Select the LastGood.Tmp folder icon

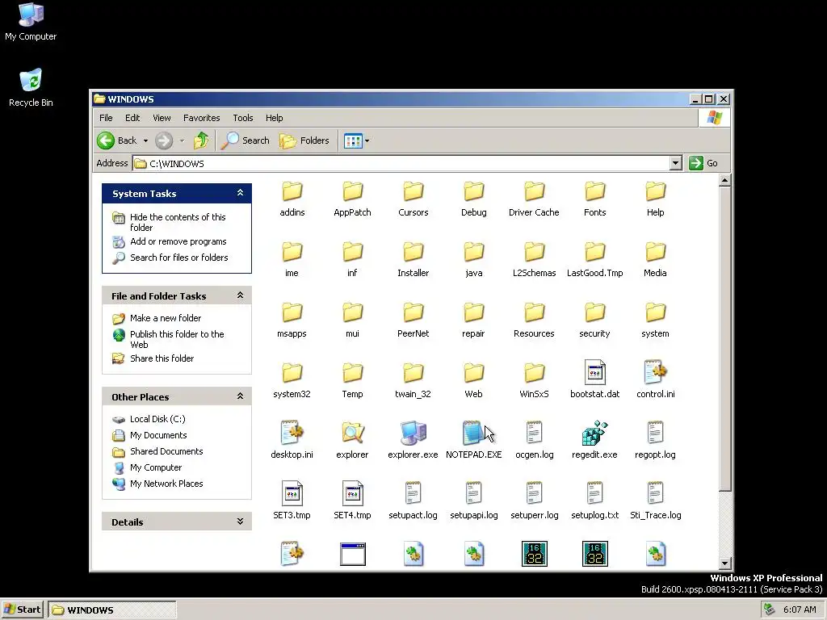595,252
